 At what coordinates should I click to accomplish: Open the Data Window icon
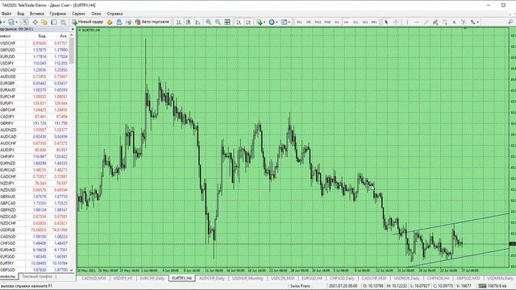tap(35, 22)
